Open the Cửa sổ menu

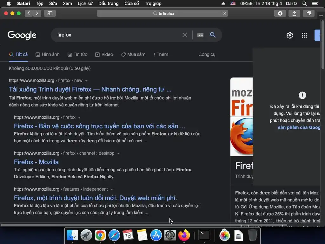pyautogui.click(x=132, y=3)
